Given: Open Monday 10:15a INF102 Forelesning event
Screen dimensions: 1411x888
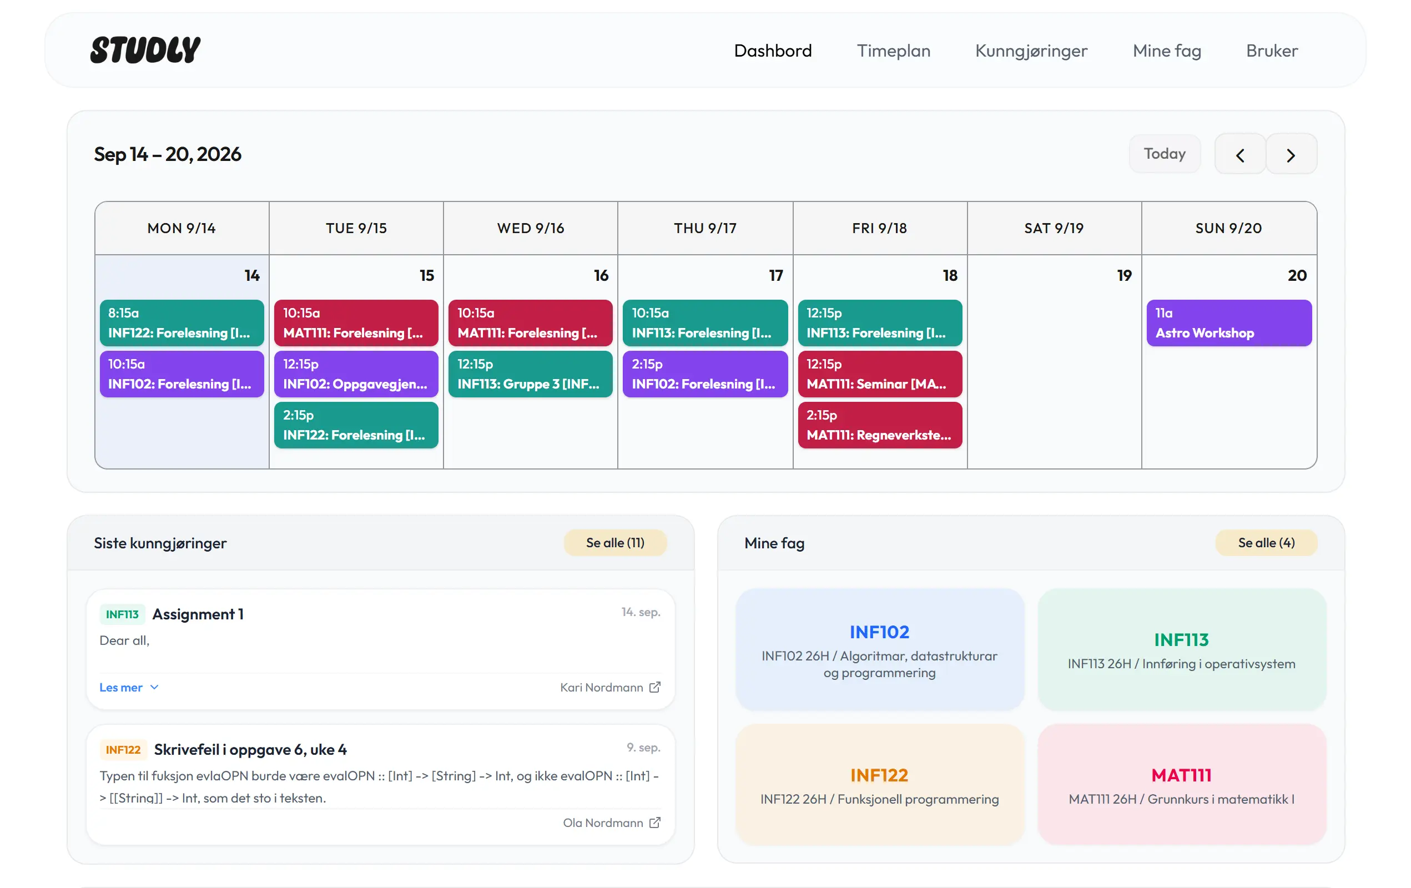Looking at the screenshot, I should 182,374.
